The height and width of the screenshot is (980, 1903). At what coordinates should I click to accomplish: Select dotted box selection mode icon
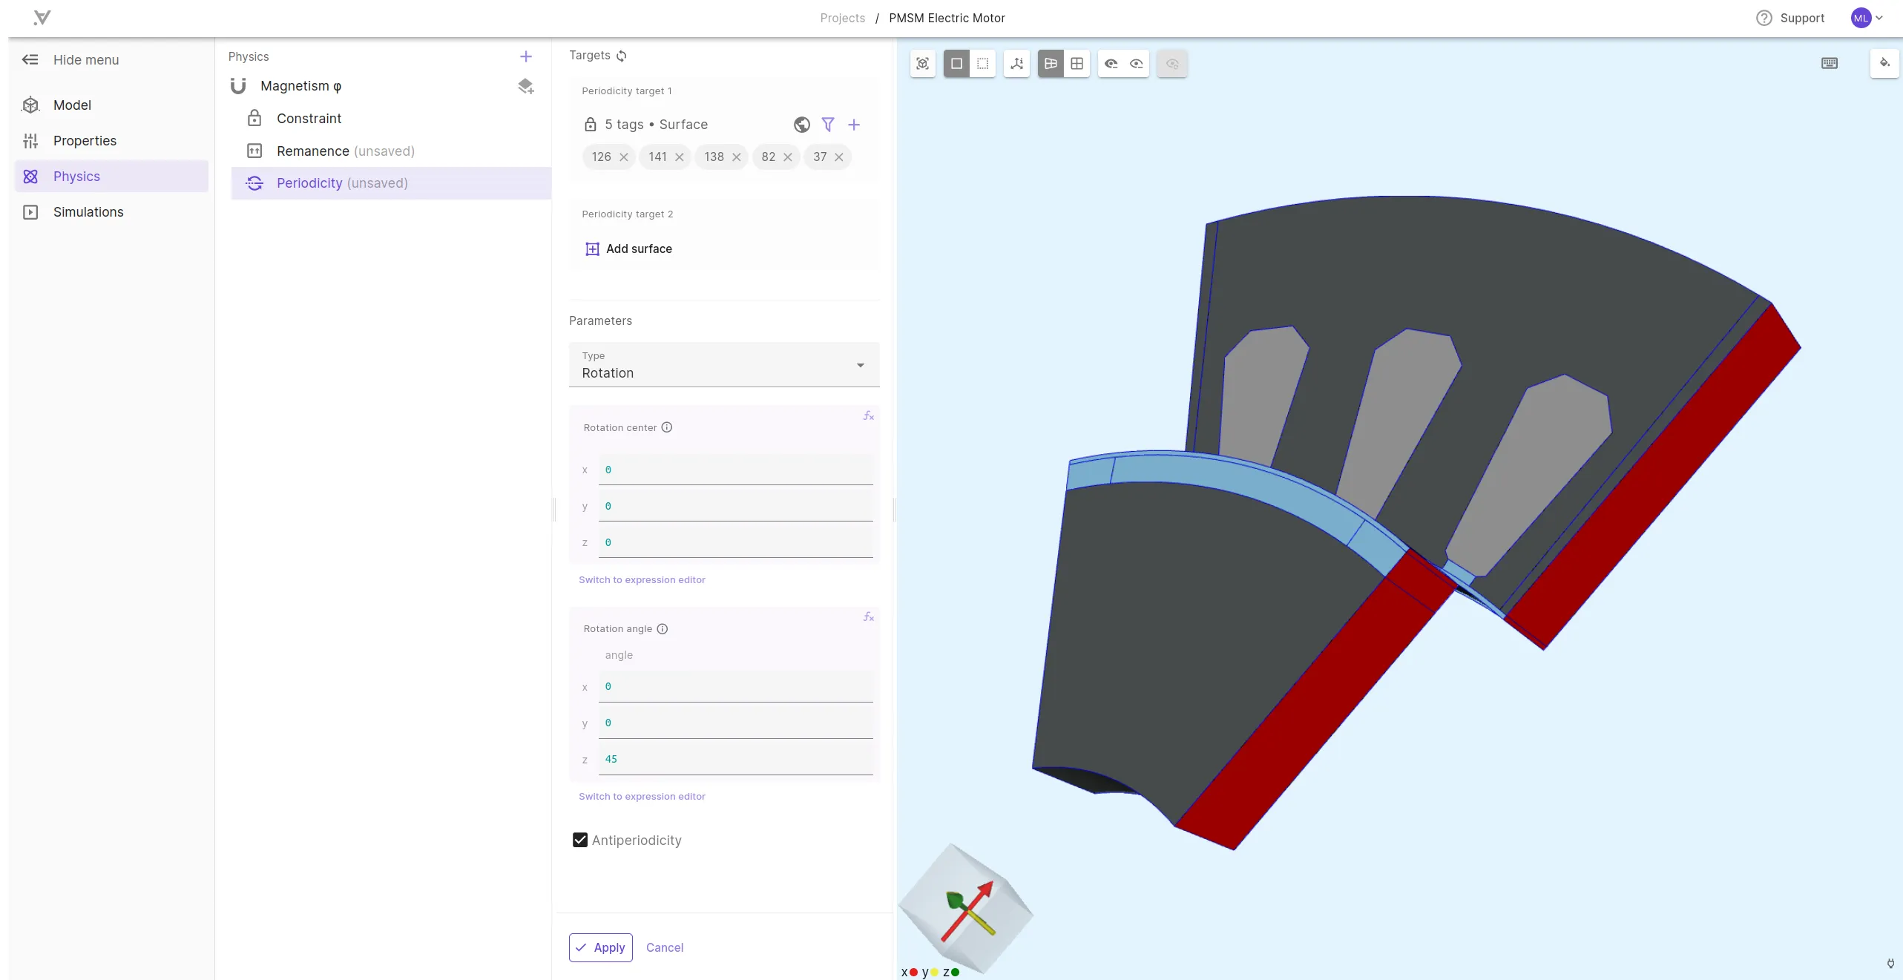[982, 64]
